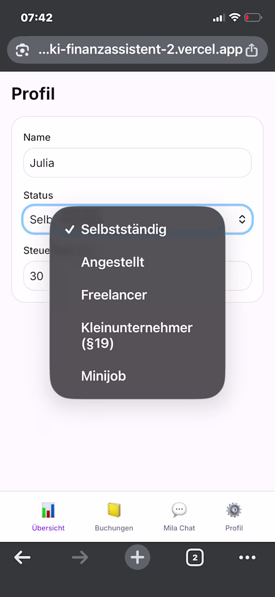This screenshot has width=275, height=597.
Task: Tap the browser forward arrow
Action: (x=80, y=558)
